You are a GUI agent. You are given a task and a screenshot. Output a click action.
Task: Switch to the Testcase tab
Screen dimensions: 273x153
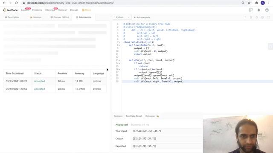click(118, 116)
